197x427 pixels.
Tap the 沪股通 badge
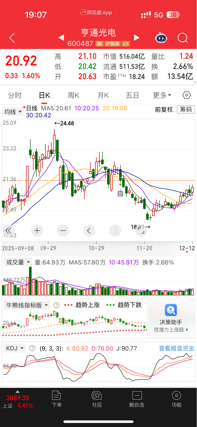click(x=113, y=44)
